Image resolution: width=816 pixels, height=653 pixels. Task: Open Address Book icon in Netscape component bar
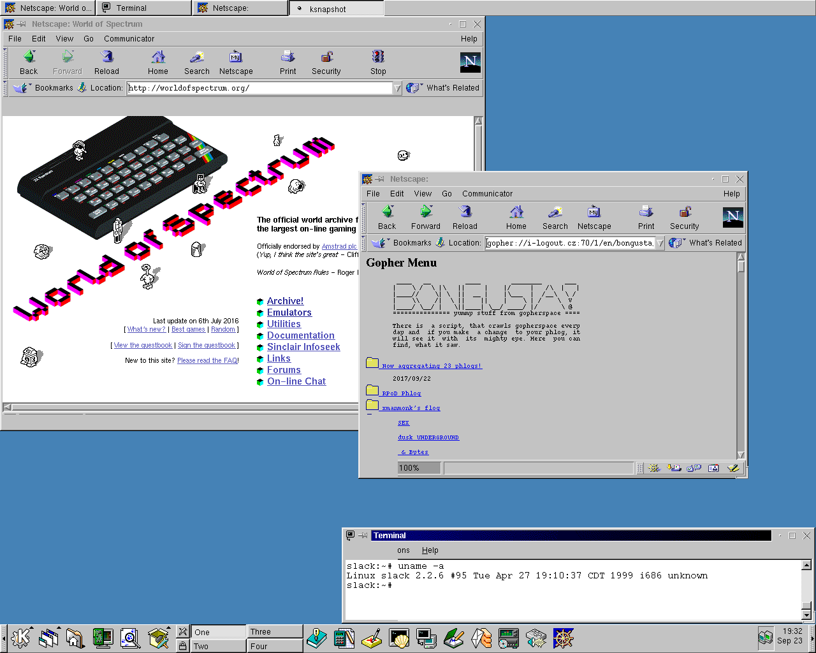pos(713,468)
